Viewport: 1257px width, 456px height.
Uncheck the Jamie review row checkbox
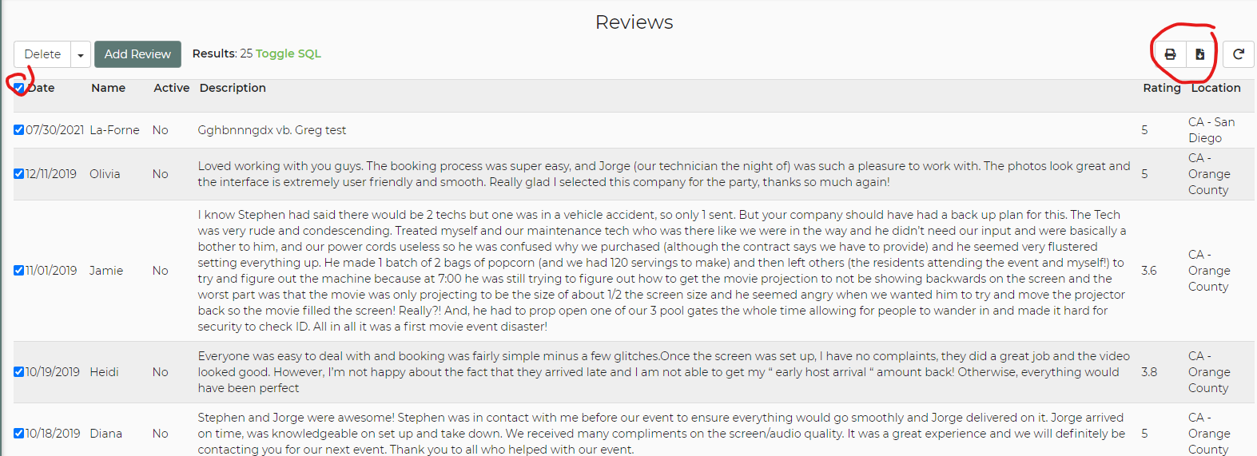click(x=18, y=271)
